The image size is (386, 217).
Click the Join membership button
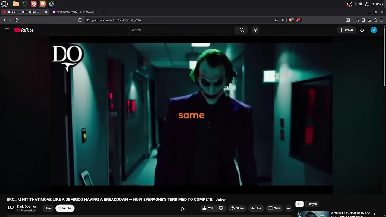point(48,208)
